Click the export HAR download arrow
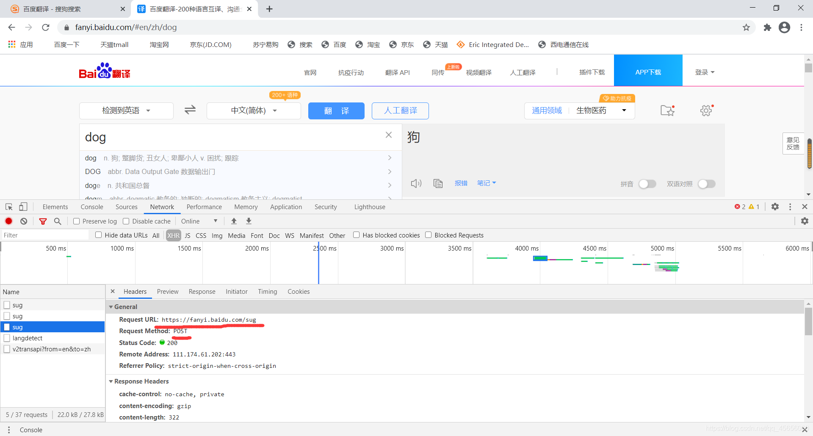 point(249,221)
